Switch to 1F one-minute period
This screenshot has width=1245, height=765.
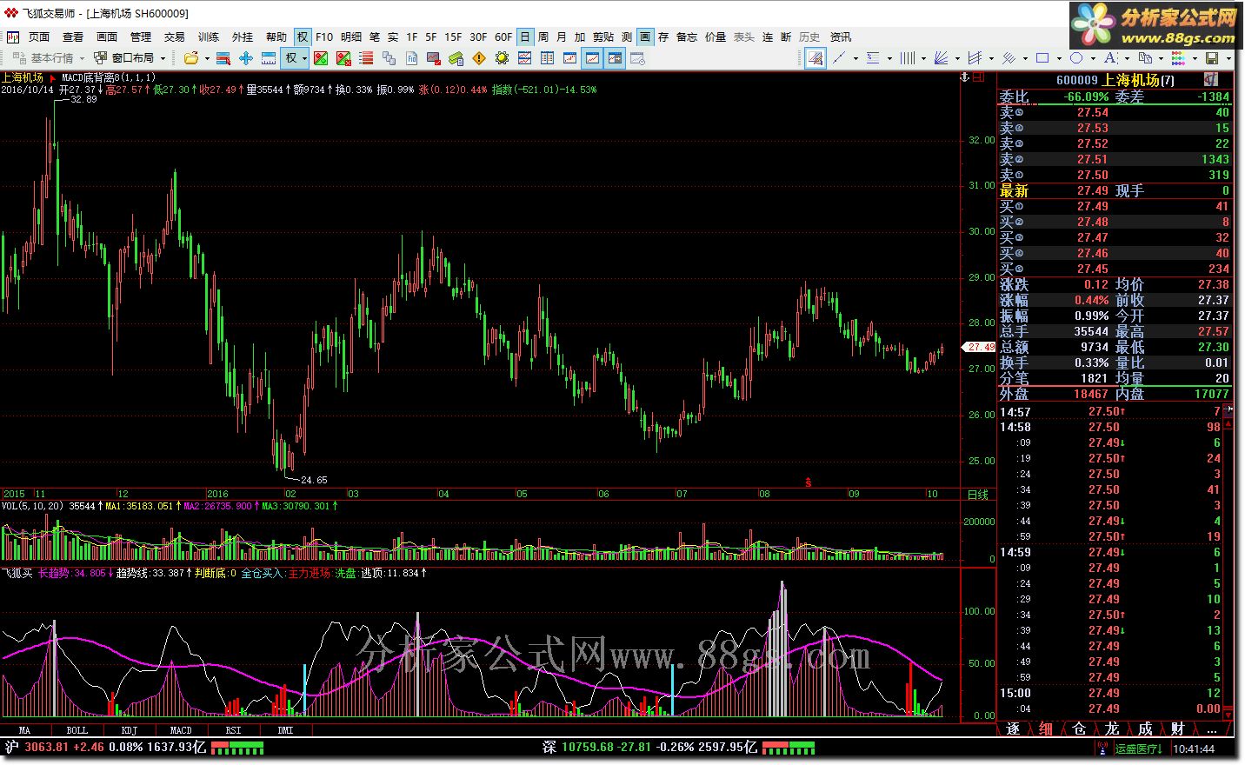coord(412,37)
